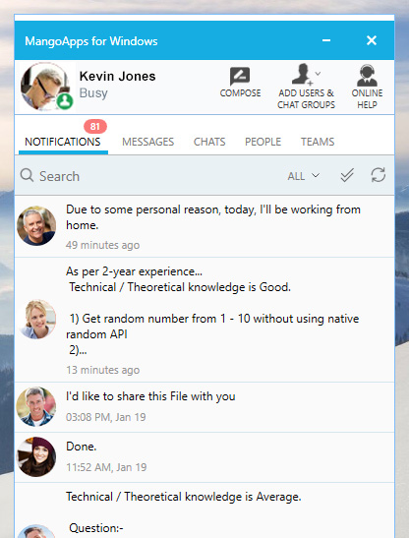The height and width of the screenshot is (538, 409).
Task: Click the '03:08 PM, Jan 19' timestamp
Action: click(105, 417)
